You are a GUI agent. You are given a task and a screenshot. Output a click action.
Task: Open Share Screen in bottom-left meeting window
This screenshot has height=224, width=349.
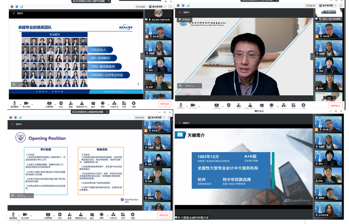(48, 215)
